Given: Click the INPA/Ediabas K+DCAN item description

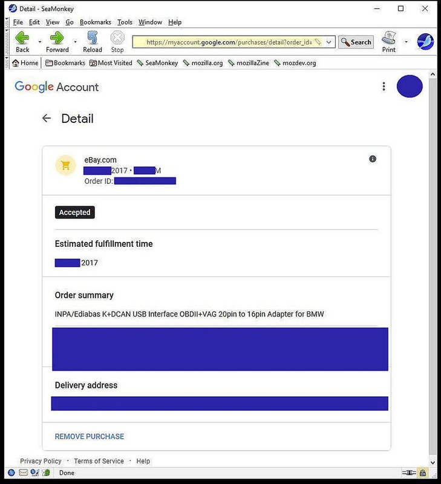Looking at the screenshot, I should pyautogui.click(x=189, y=314).
